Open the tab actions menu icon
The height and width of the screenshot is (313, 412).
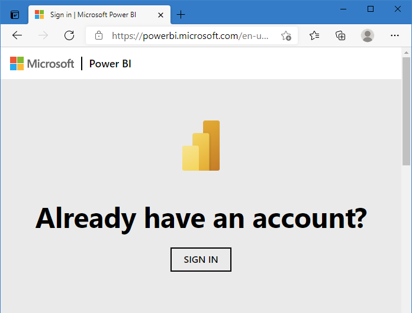[15, 15]
